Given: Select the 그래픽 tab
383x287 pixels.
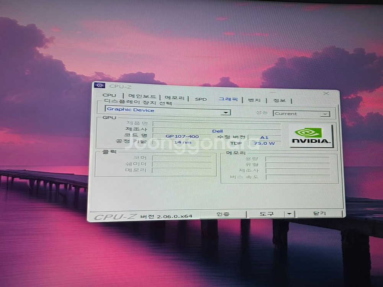Looking at the screenshot, I should coord(228,99).
